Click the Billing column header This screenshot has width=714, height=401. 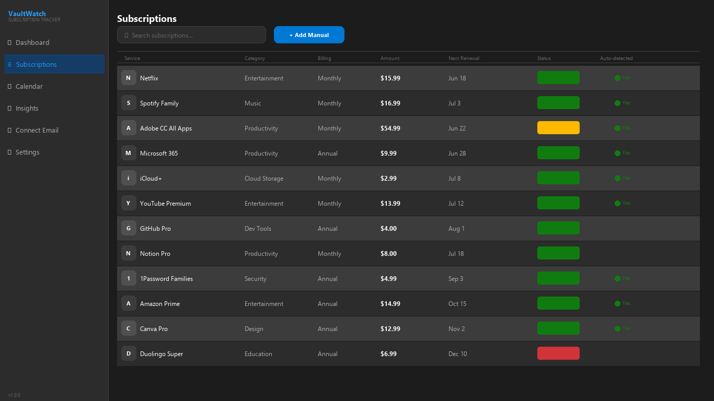pos(325,58)
